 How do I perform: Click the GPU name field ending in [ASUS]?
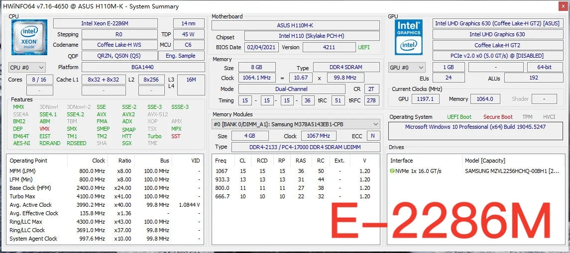point(497,23)
